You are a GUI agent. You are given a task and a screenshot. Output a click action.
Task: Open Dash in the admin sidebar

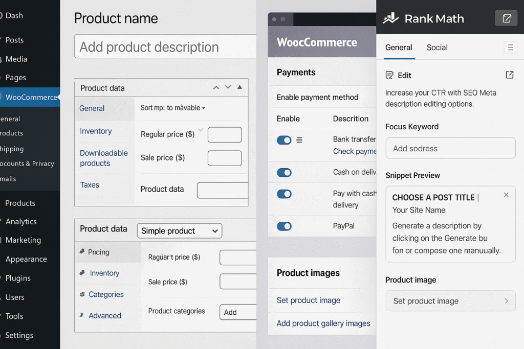point(14,15)
